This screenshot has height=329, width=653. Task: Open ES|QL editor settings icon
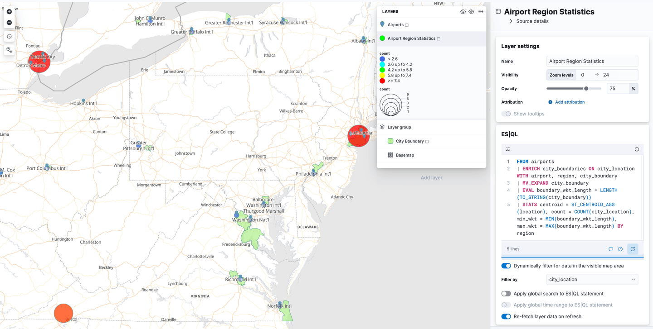(508, 149)
